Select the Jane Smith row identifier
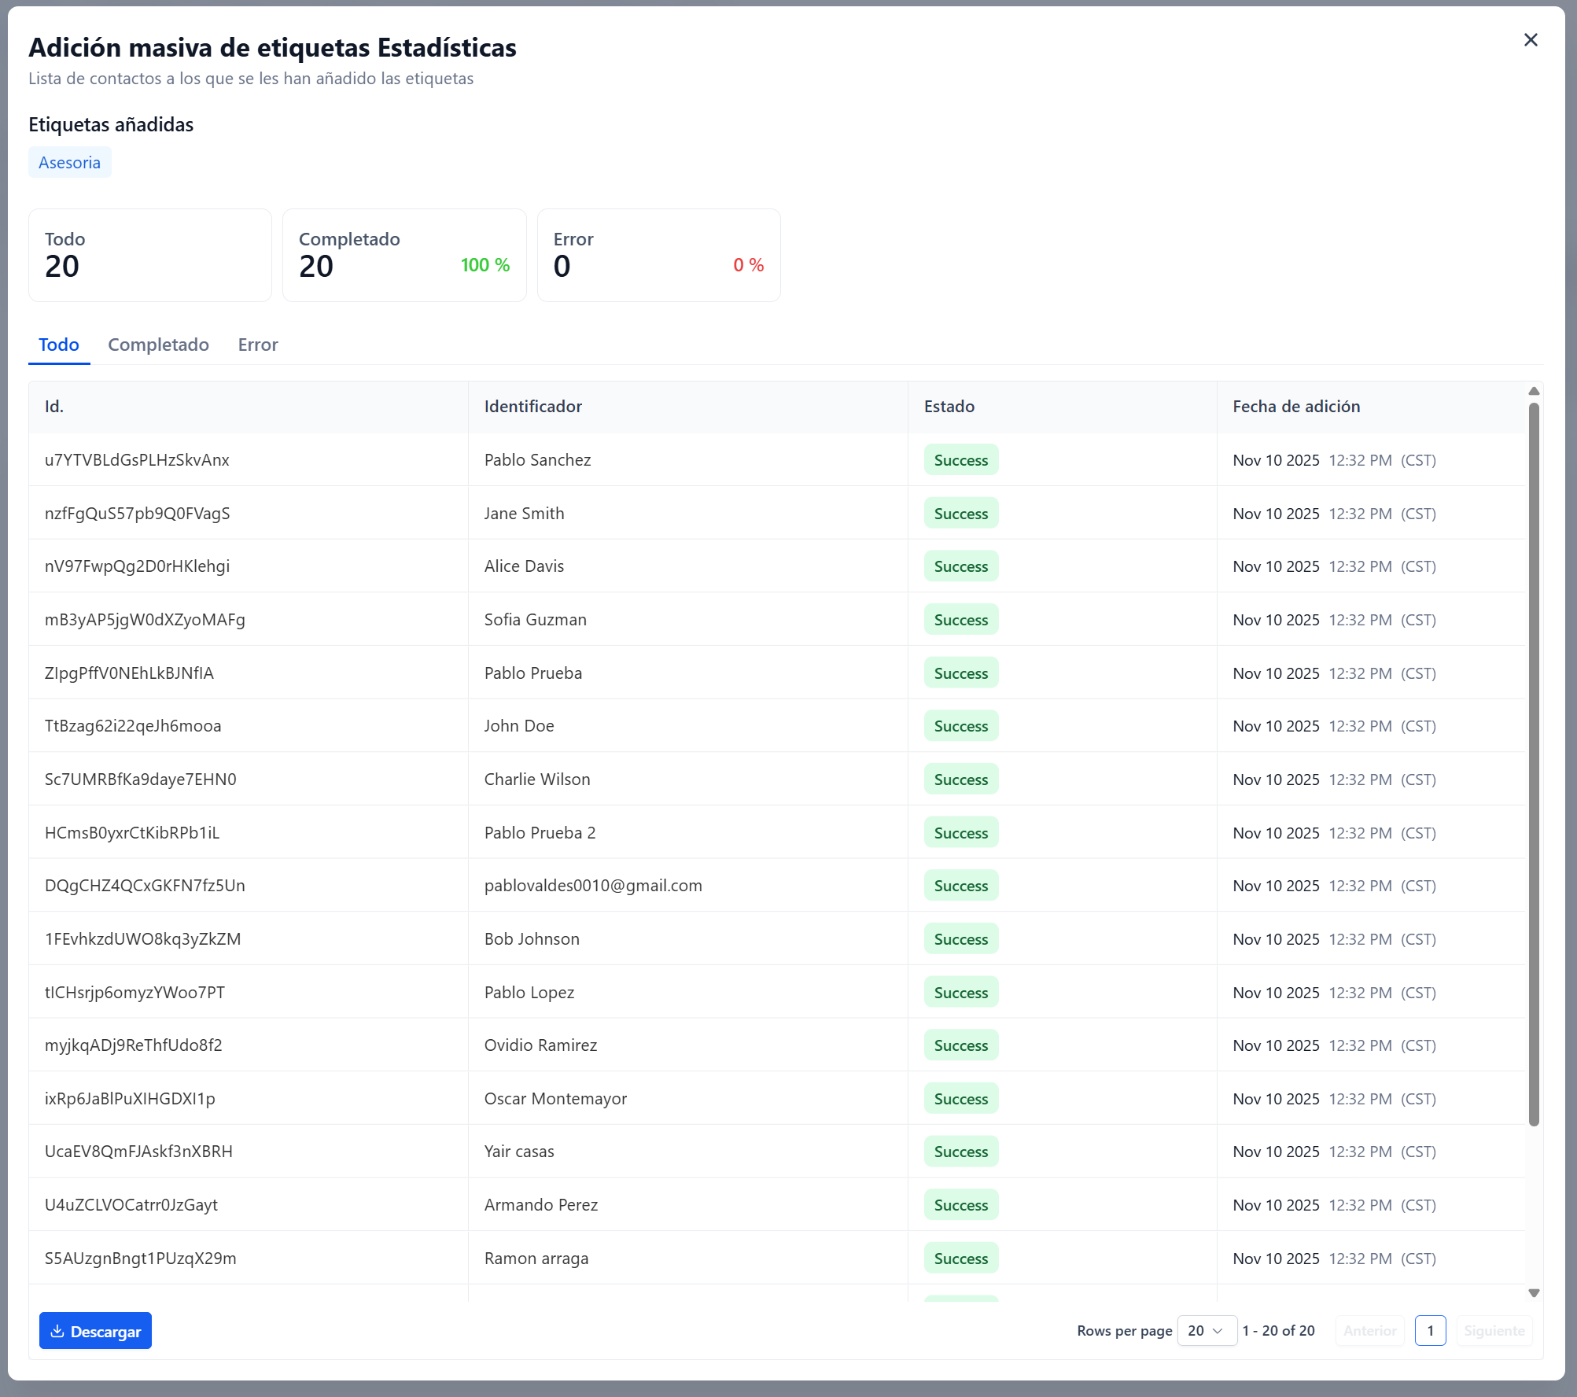 [x=524, y=514]
